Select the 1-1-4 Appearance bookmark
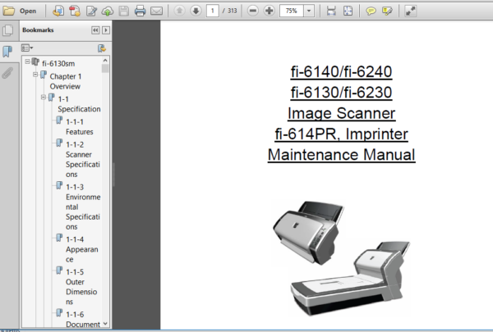The width and height of the screenshot is (493, 332). [81, 249]
